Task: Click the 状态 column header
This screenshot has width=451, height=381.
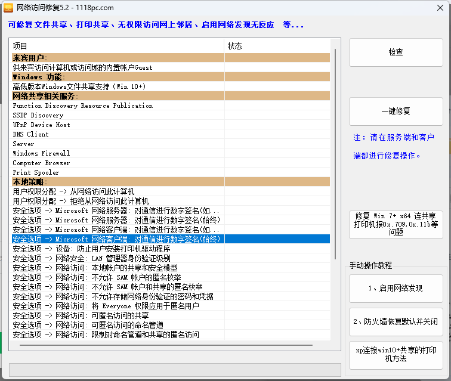Action: tap(277, 46)
